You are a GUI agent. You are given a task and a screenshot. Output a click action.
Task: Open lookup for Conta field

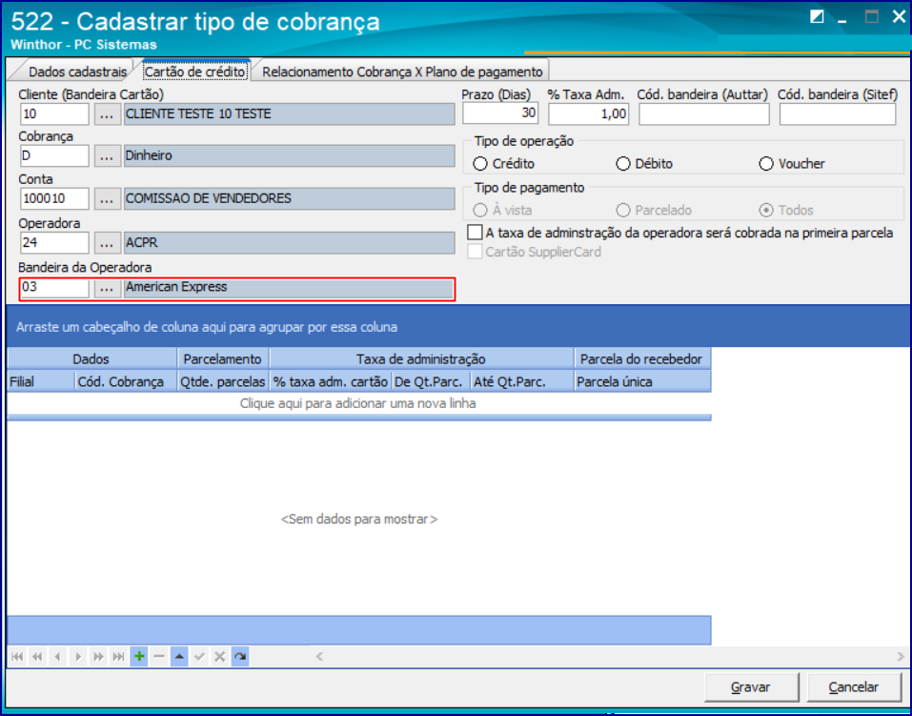pos(107,199)
